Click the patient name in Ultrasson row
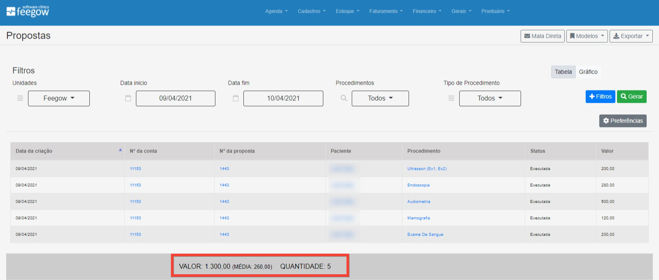The image size is (659, 280). coord(343,169)
